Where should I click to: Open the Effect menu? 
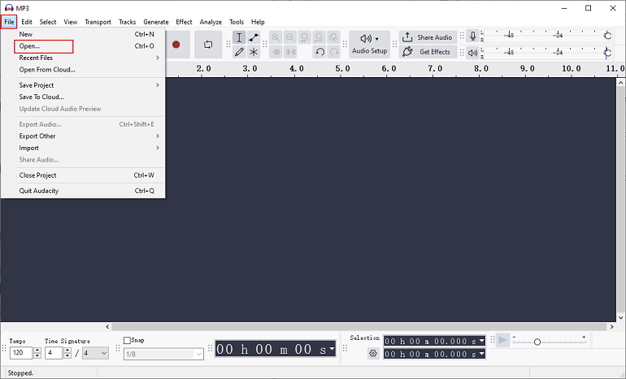184,22
